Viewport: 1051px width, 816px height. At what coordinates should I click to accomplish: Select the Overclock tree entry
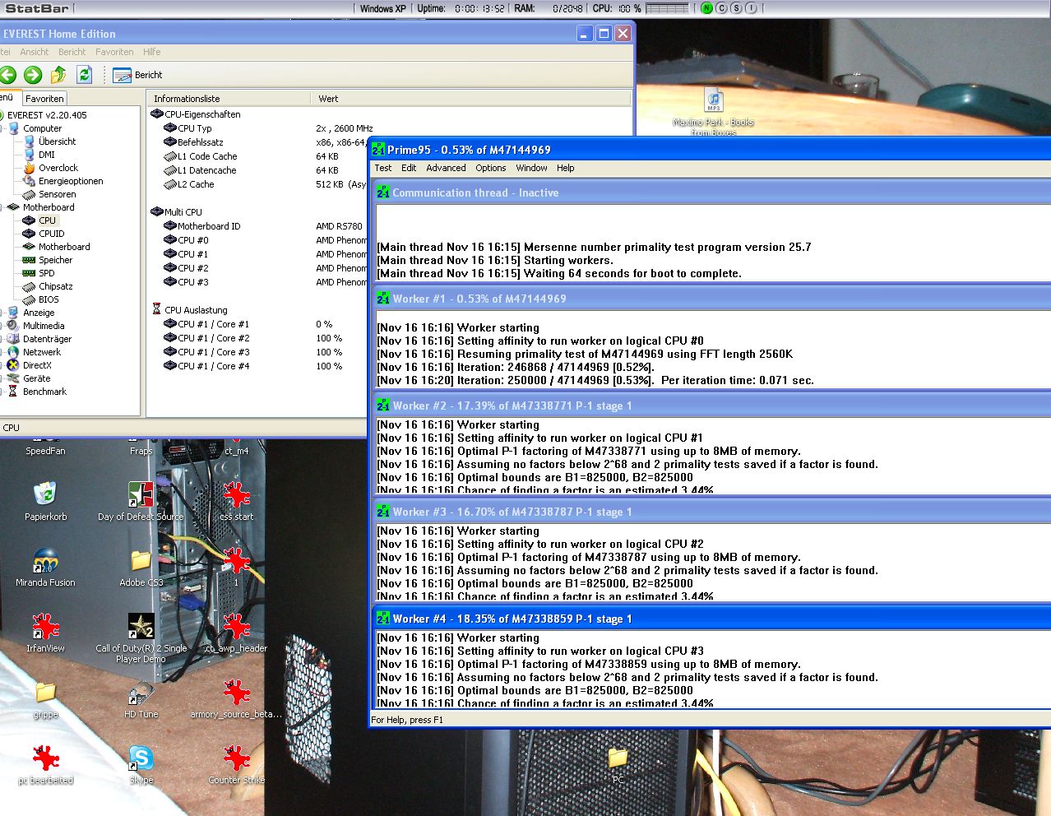point(58,168)
